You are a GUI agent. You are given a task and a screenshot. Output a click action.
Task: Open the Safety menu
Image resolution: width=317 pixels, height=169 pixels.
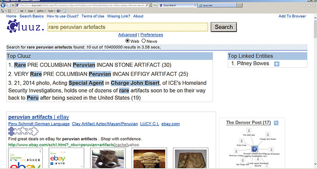(41, 11)
